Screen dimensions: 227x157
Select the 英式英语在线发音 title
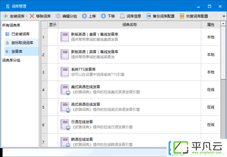pos(85,104)
